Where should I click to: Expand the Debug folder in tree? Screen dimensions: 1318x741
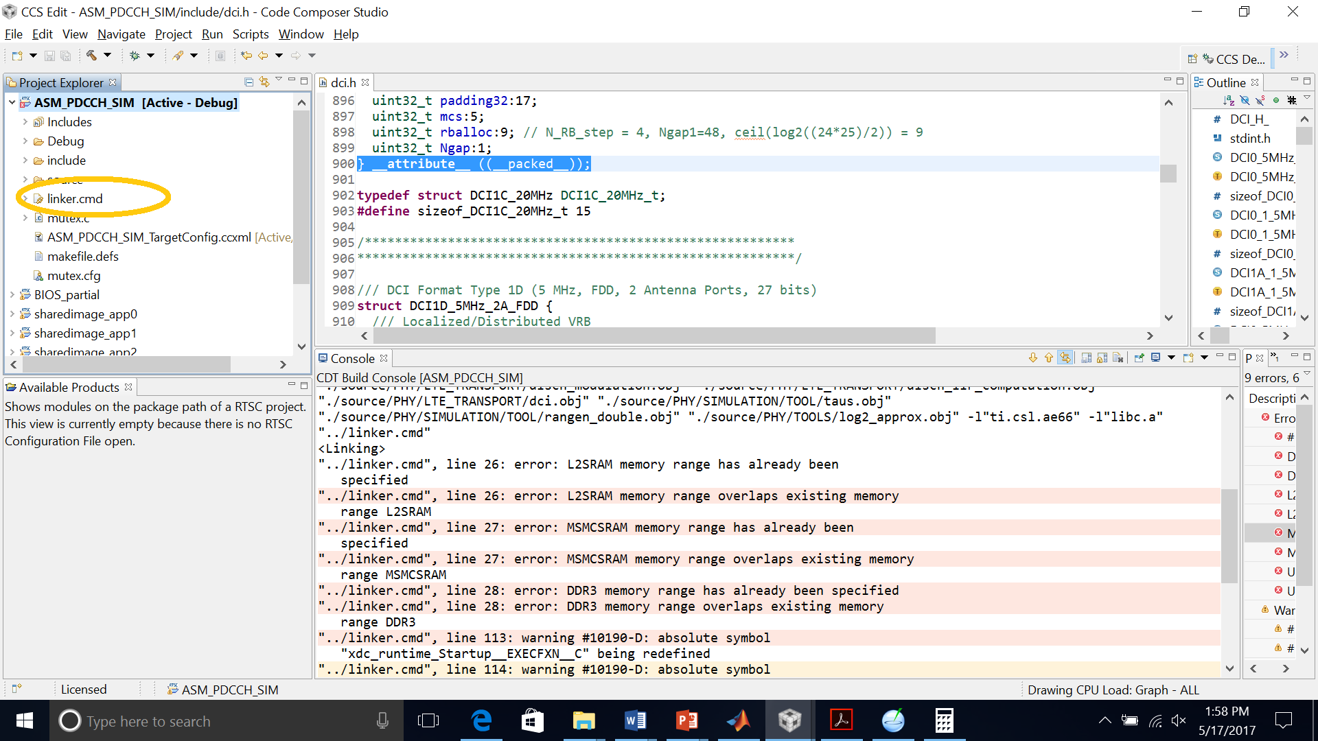tap(25, 141)
